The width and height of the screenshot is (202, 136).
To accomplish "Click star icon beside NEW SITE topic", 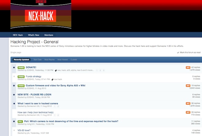I will 14,95.
